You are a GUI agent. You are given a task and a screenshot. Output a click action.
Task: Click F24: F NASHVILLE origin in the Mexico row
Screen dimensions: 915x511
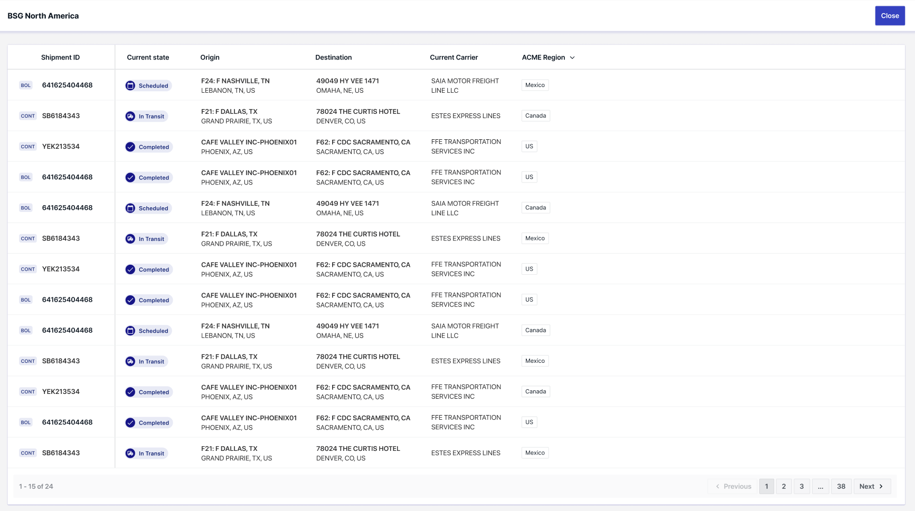click(x=235, y=81)
